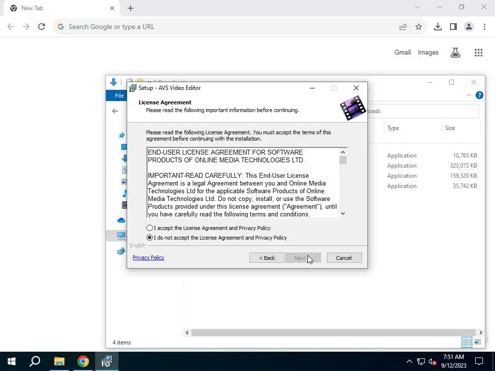495x371 pixels.
Task: Select 'I do not accept' radio button
Action: coord(150,238)
